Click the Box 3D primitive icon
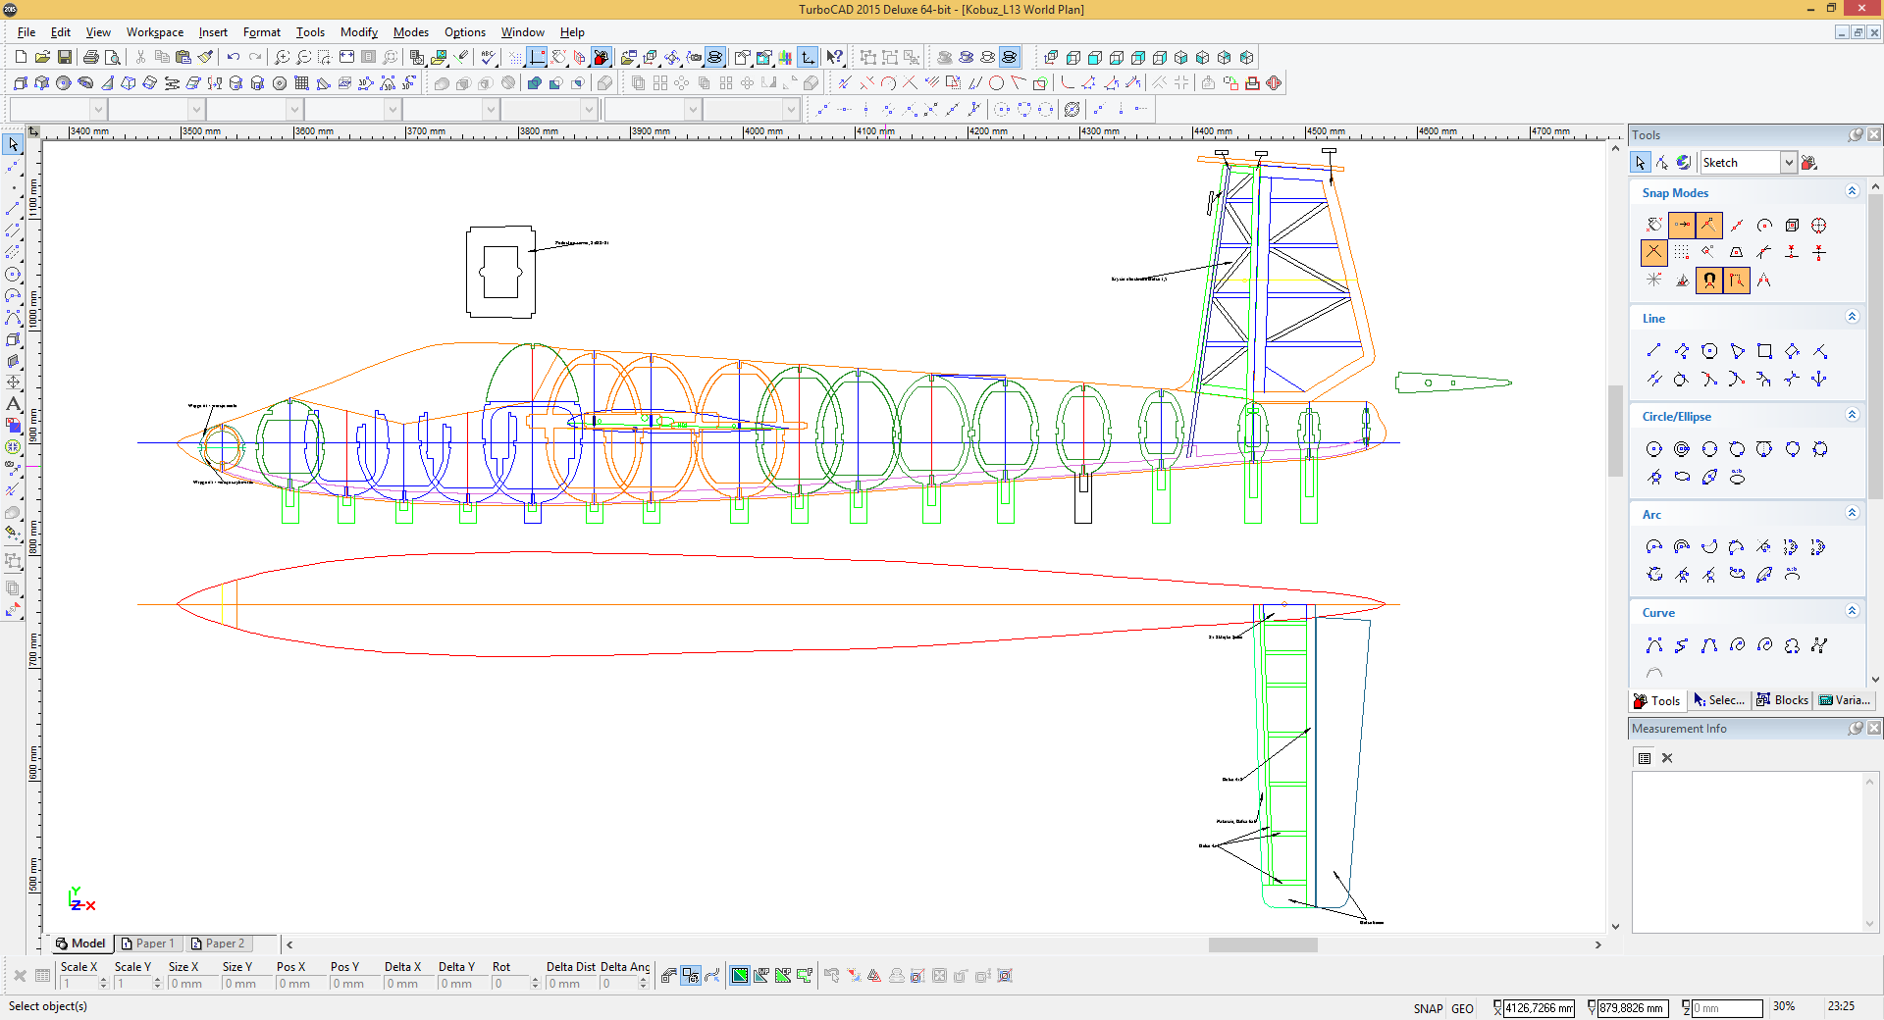 tap(21, 83)
